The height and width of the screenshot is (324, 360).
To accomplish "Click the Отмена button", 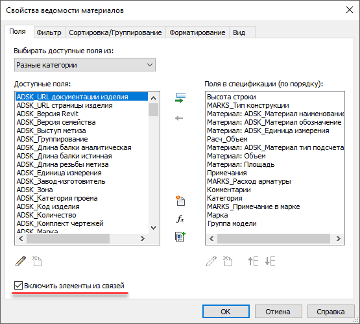I will tap(278, 312).
